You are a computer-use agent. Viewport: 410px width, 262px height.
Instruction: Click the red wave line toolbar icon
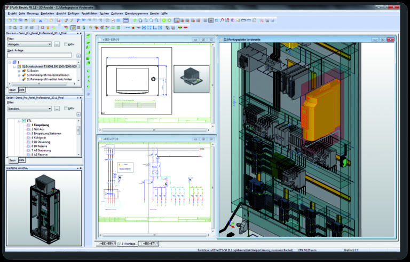tap(138, 27)
